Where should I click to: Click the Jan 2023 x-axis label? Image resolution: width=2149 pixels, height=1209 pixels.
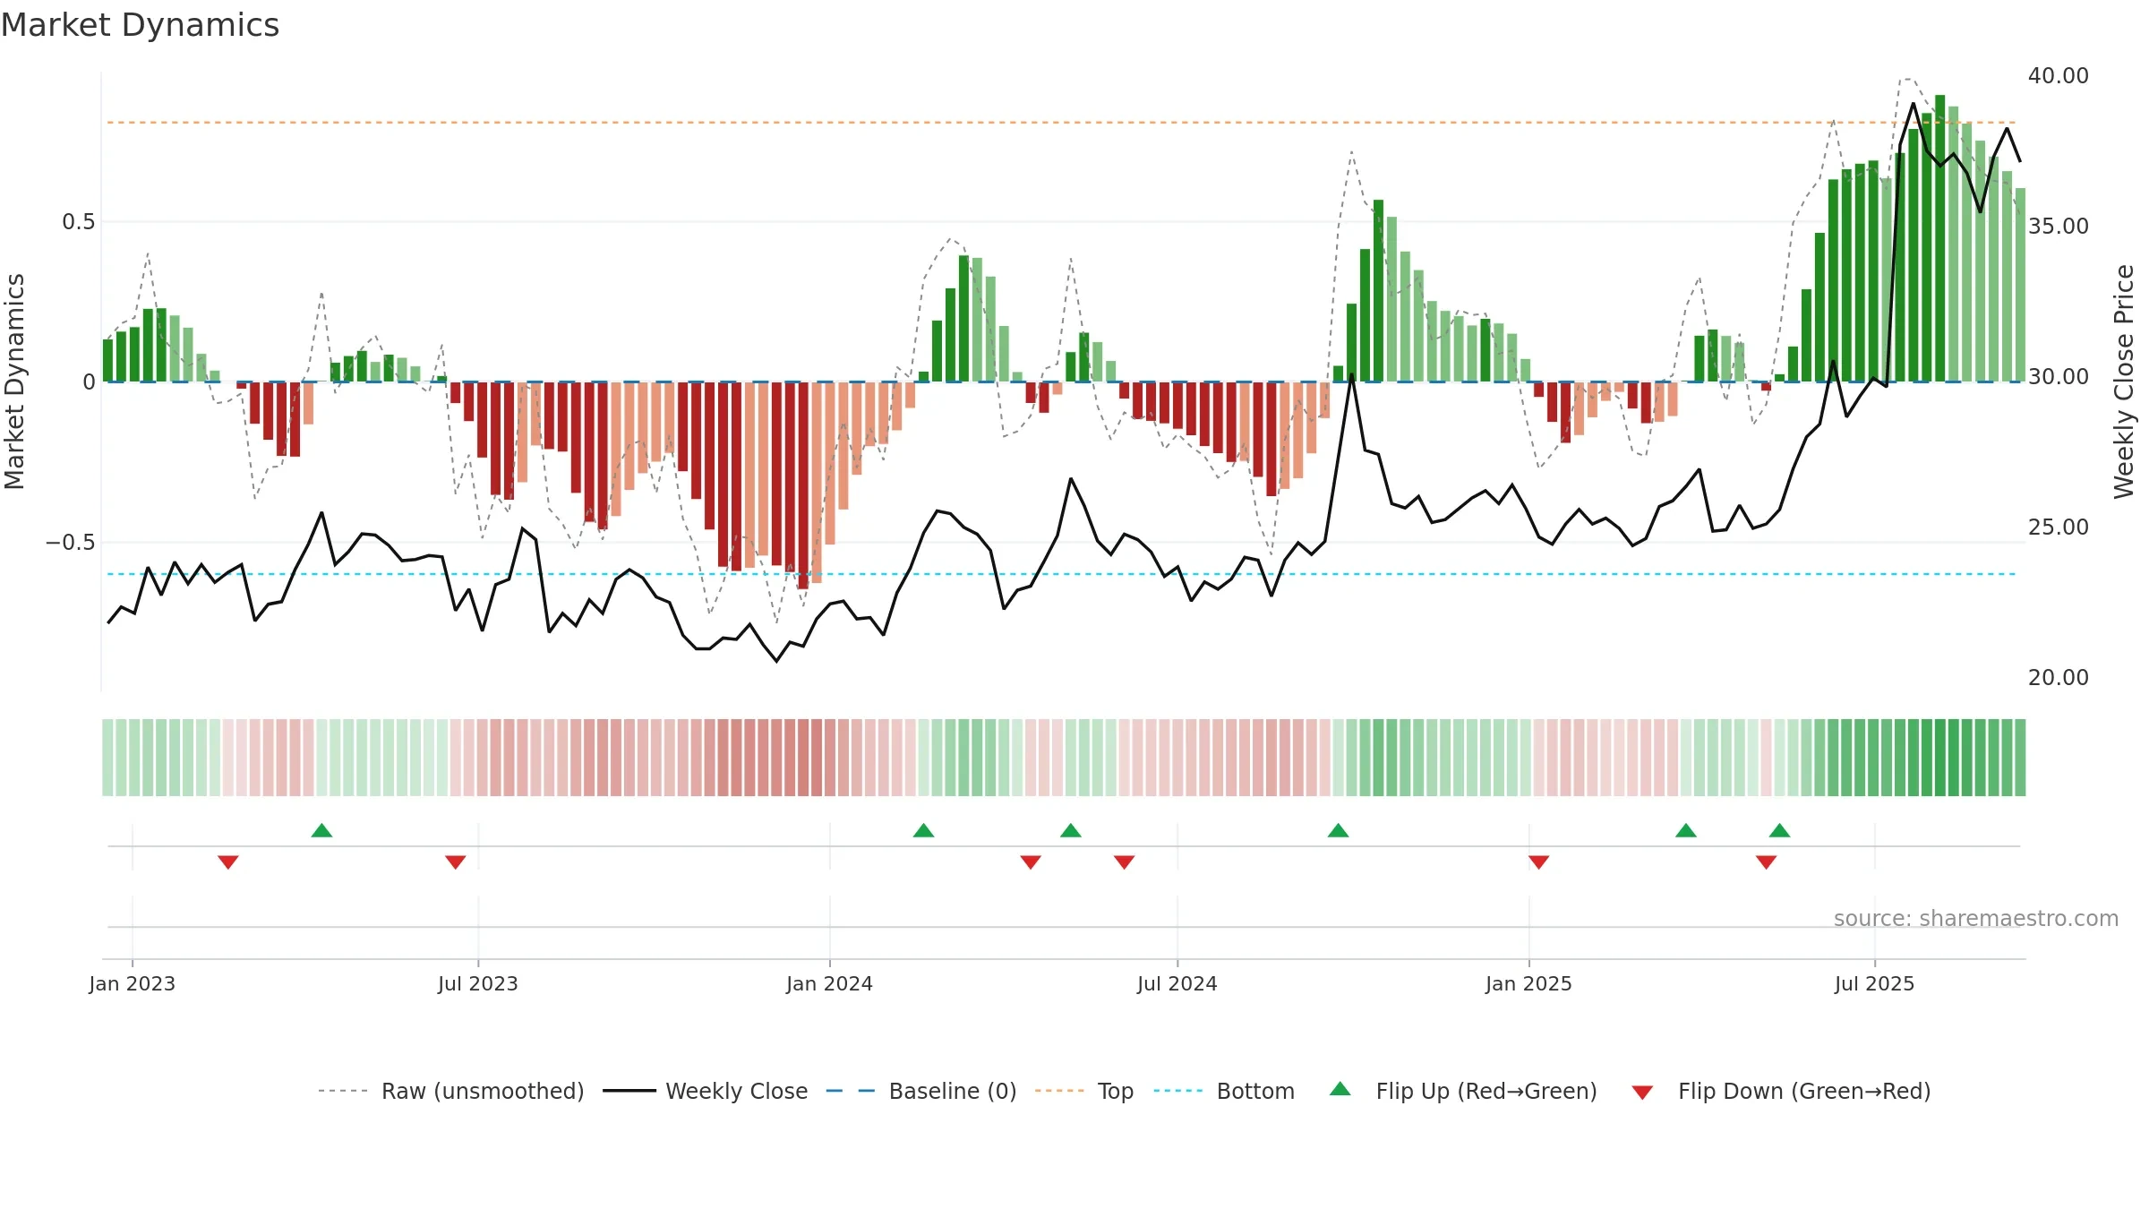pyautogui.click(x=133, y=983)
